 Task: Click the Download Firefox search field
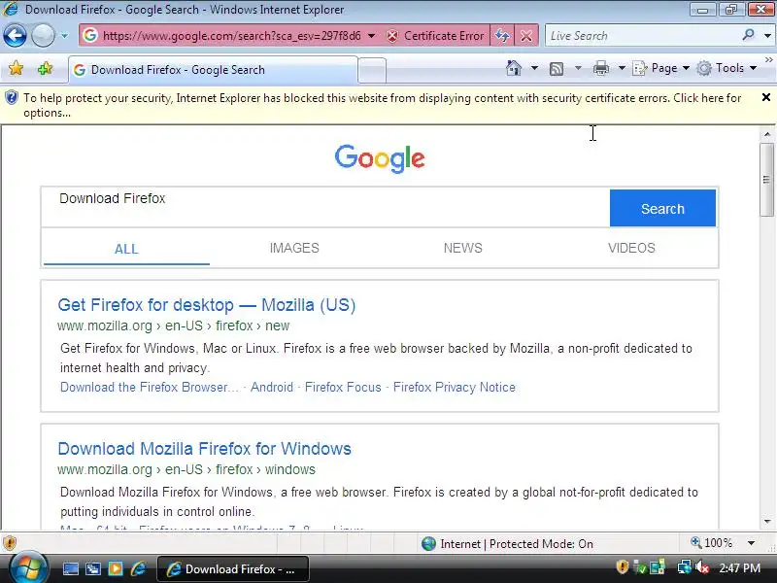tap(325, 207)
